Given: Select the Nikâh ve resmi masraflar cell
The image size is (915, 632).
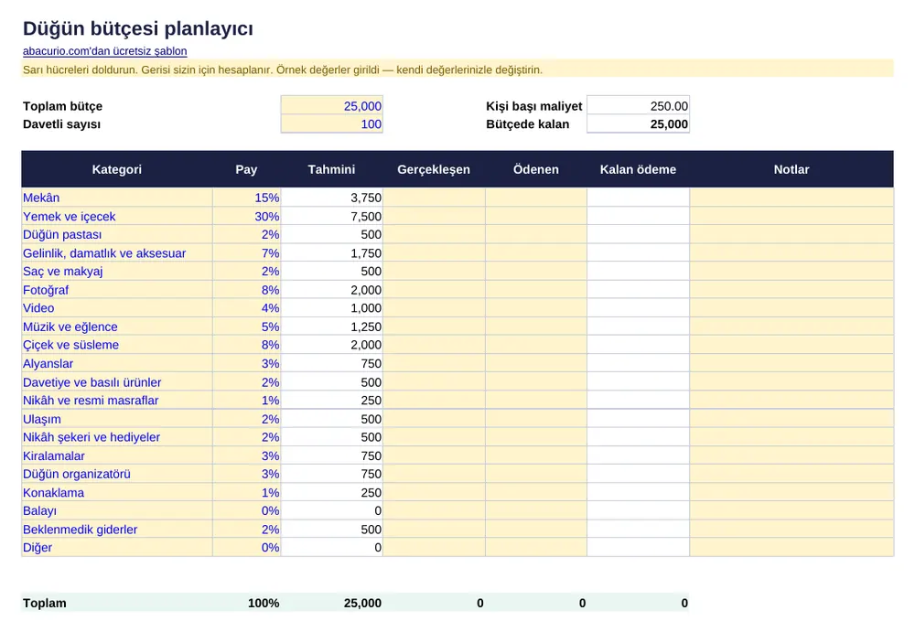Looking at the screenshot, I should [x=117, y=400].
